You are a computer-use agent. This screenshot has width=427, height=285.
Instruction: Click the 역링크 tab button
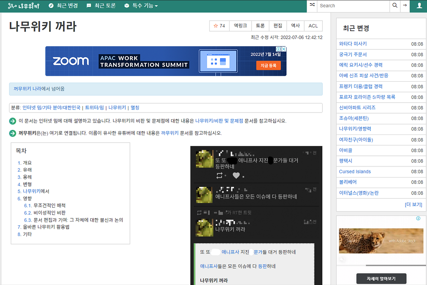(240, 26)
